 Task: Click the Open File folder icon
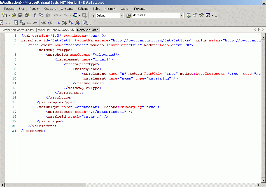click(14, 15)
